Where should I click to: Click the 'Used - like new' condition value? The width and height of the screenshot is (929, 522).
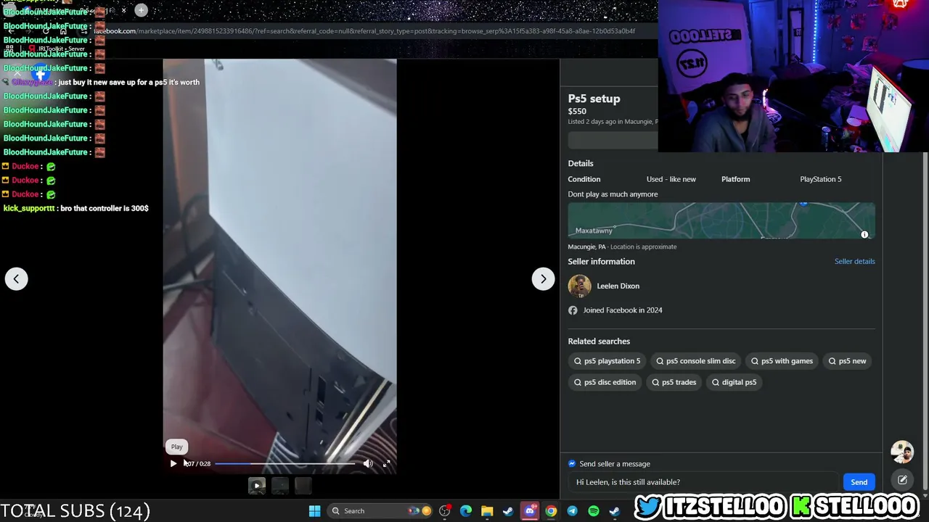pyautogui.click(x=671, y=179)
